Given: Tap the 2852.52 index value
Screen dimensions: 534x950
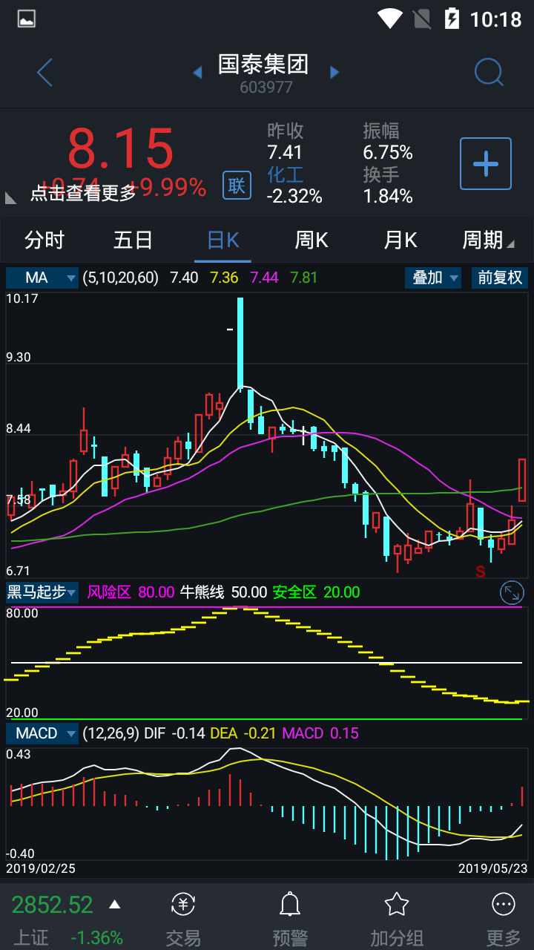Looking at the screenshot, I should 52,905.
